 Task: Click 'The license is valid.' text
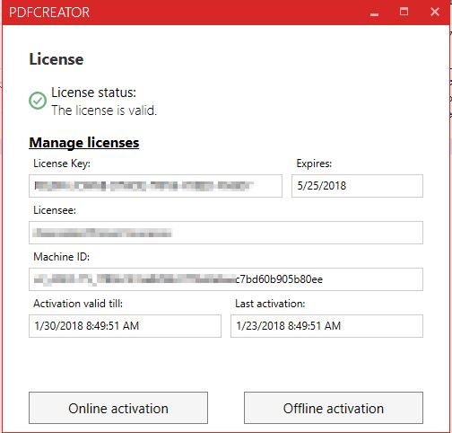[104, 110]
